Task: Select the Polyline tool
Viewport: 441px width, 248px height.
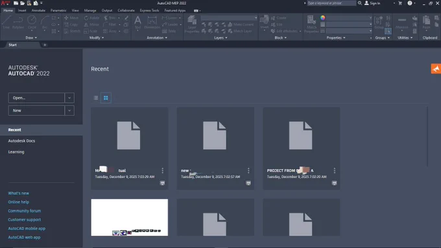Action: [18, 23]
